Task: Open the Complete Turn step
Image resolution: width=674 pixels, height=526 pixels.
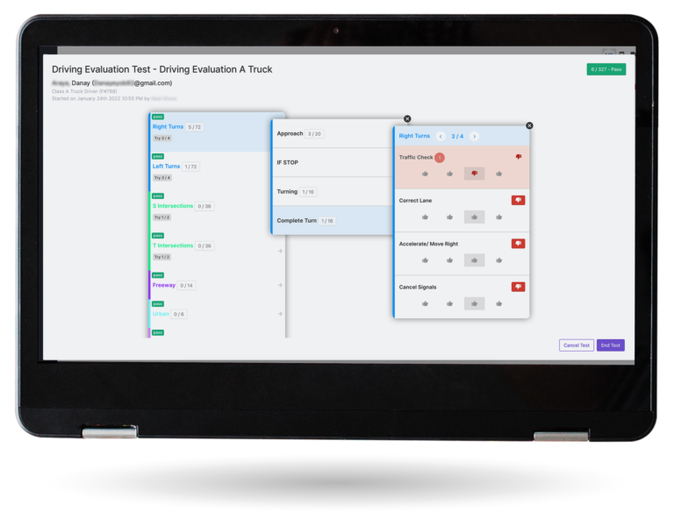Action: point(333,220)
